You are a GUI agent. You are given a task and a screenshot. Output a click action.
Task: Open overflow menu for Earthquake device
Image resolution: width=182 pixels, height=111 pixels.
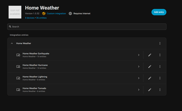(160, 55)
